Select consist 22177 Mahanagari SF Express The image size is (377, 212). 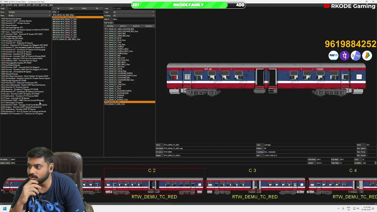12,103
